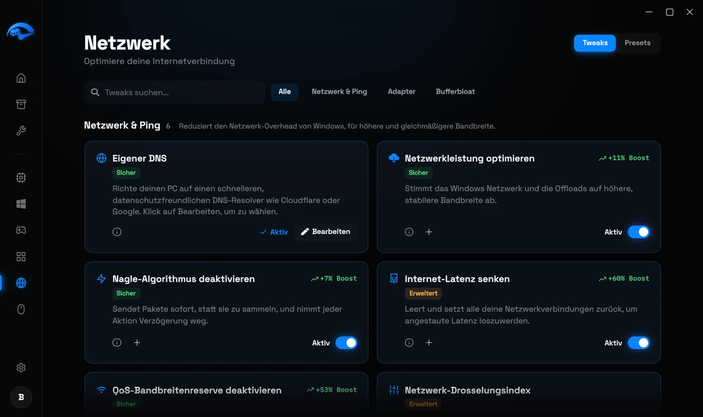The height and width of the screenshot is (417, 703).
Task: Click Aktiv status on Eigener DNS
Action: [x=274, y=232]
